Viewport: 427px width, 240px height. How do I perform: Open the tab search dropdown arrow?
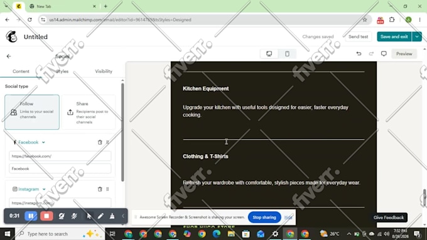(x=6, y=6)
